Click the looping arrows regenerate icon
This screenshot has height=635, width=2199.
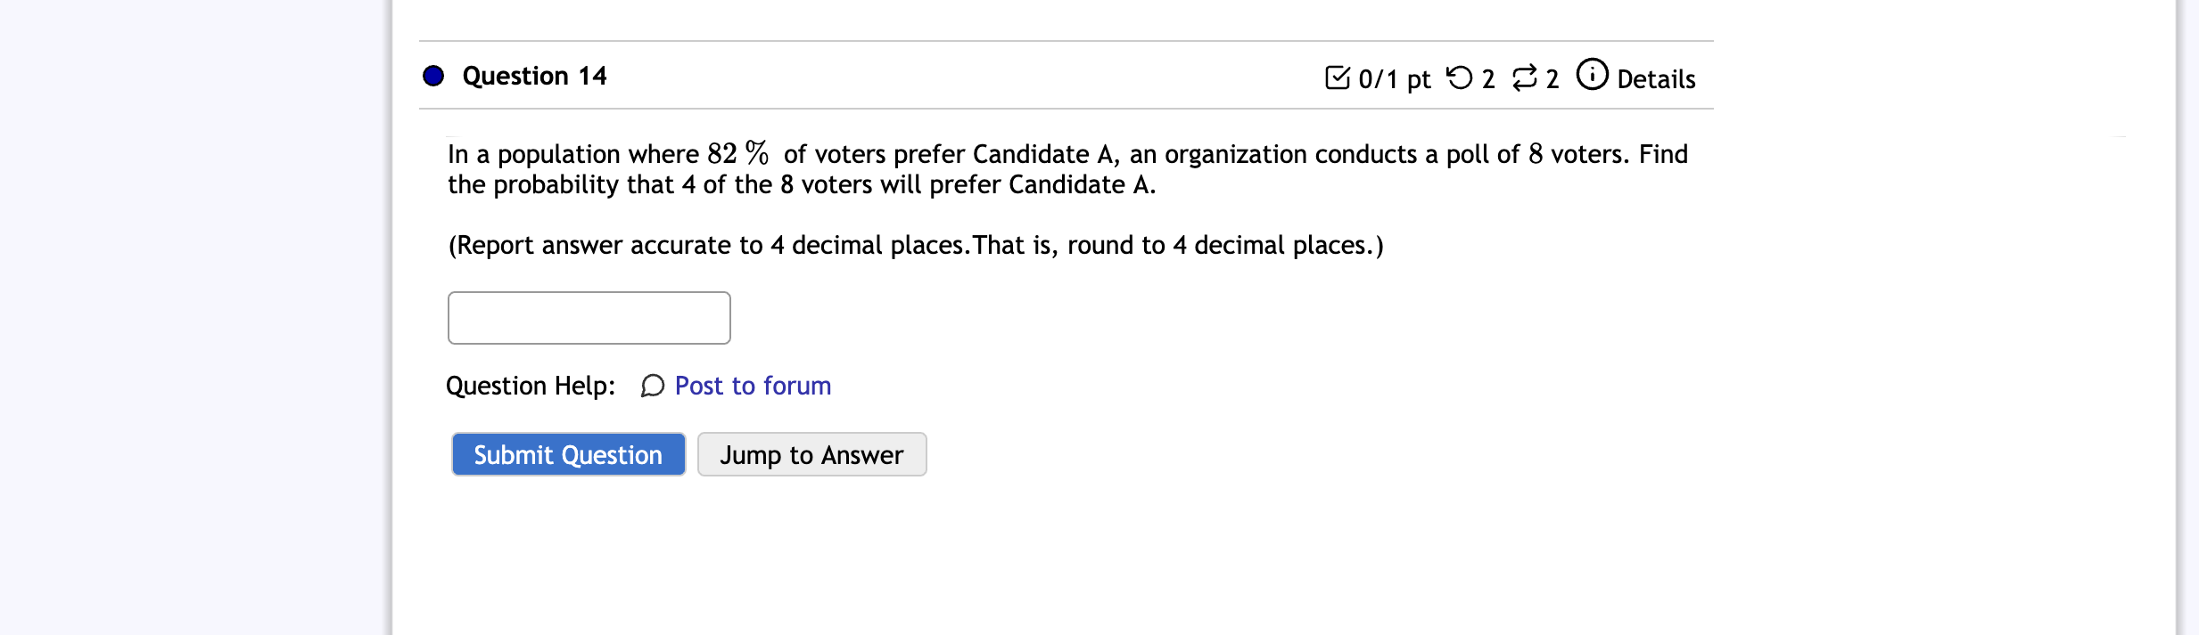1525,77
